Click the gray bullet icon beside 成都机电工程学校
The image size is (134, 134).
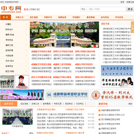(x=99, y=129)
